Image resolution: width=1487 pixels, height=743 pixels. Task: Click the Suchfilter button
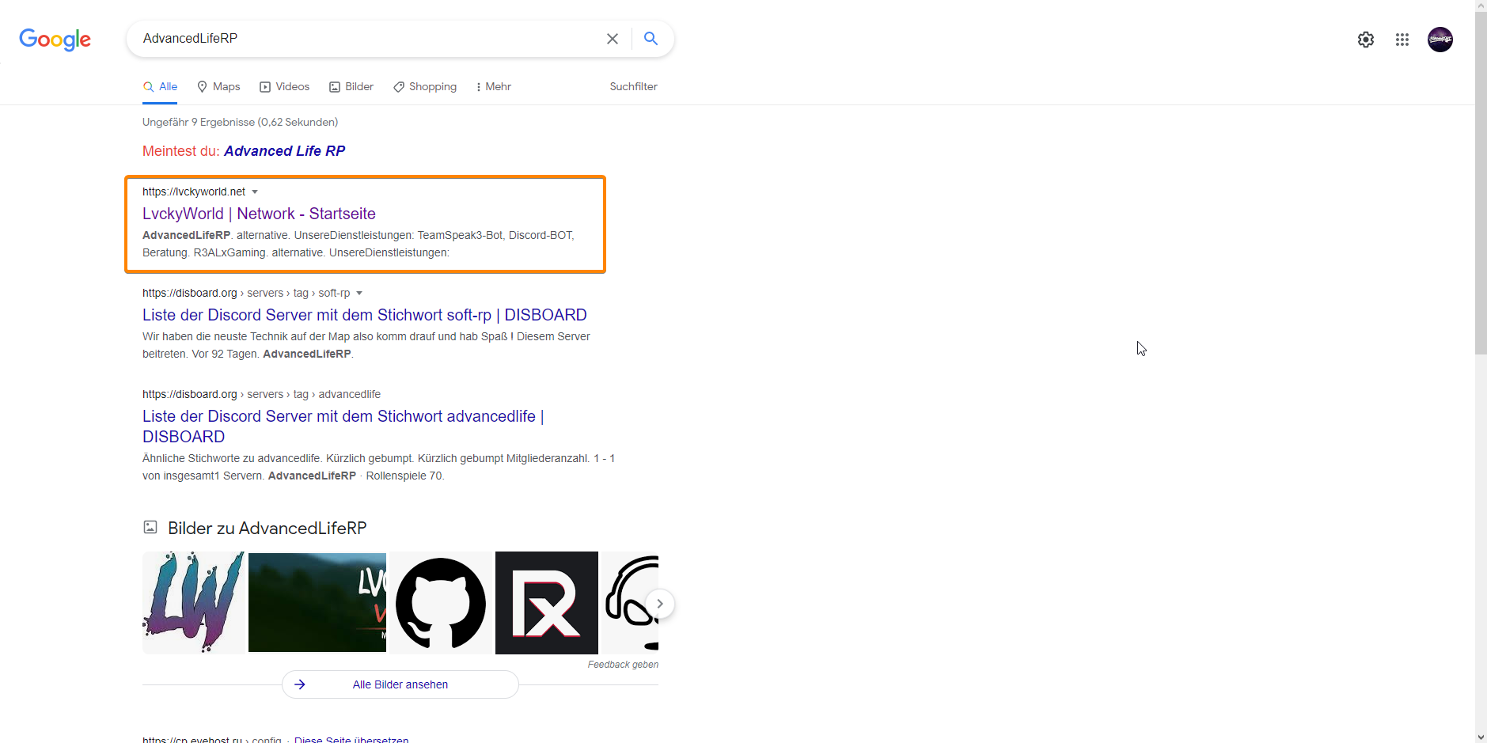(633, 87)
